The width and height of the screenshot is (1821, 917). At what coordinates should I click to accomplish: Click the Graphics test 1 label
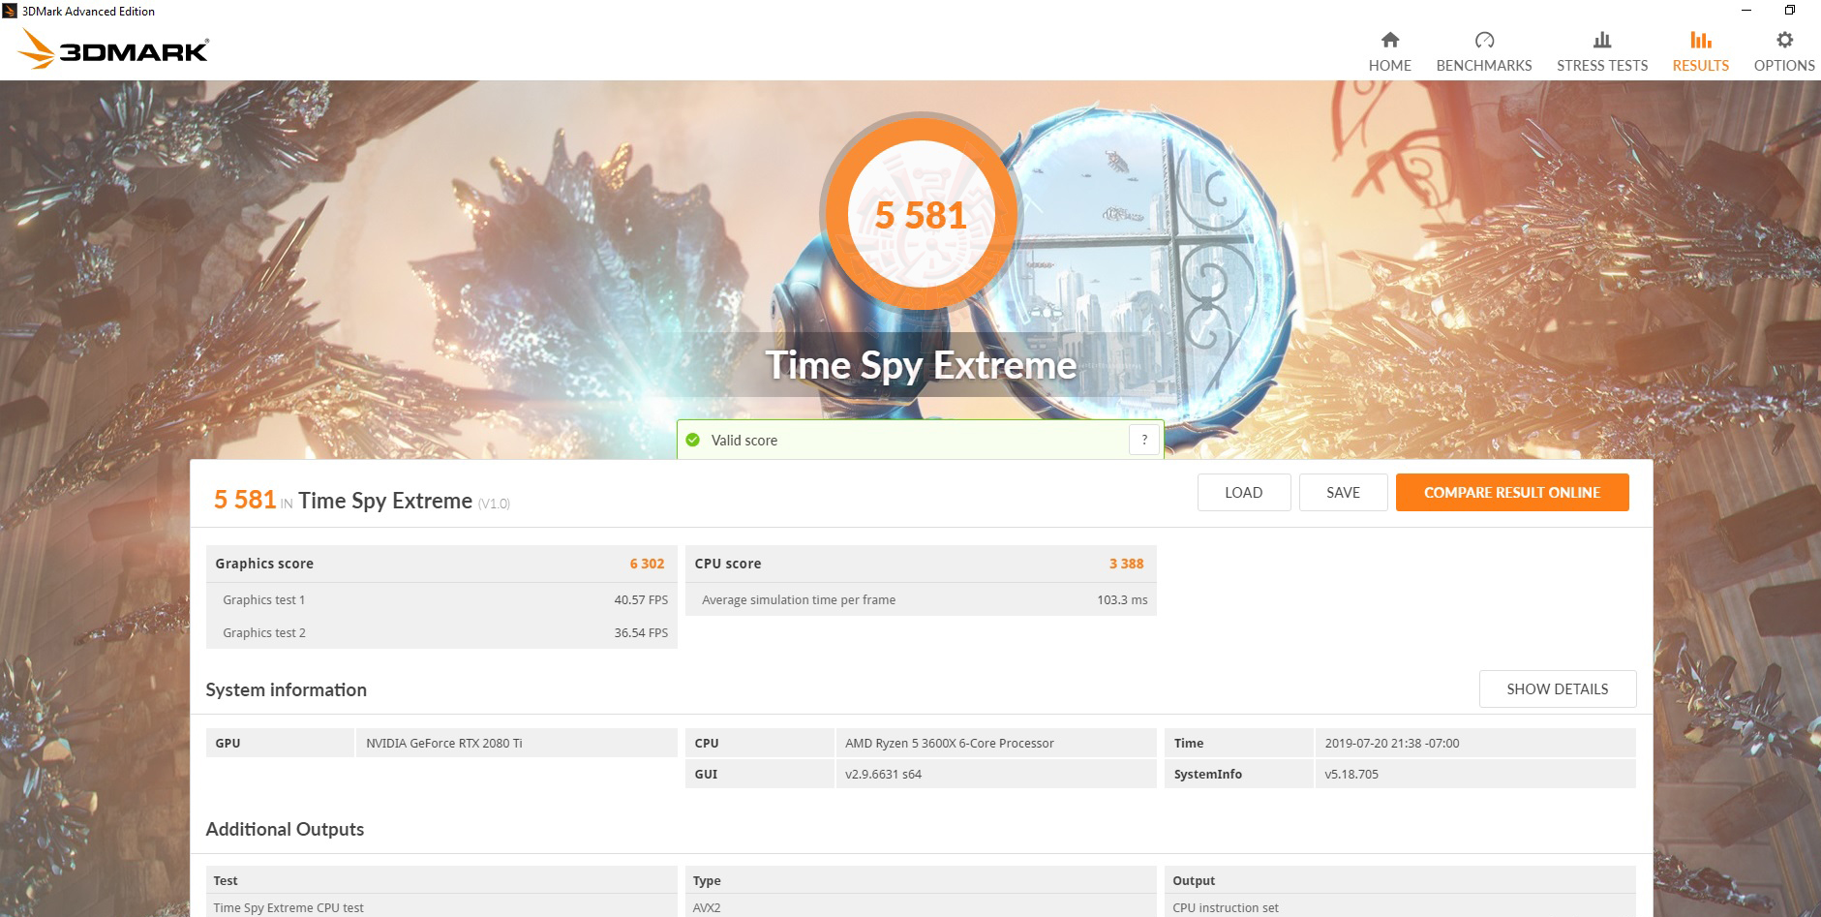tap(263, 599)
